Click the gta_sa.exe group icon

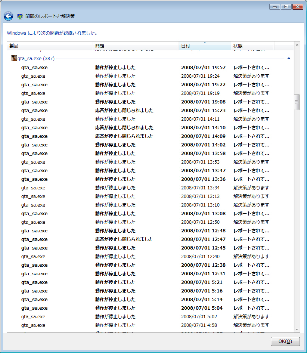coord(14,59)
